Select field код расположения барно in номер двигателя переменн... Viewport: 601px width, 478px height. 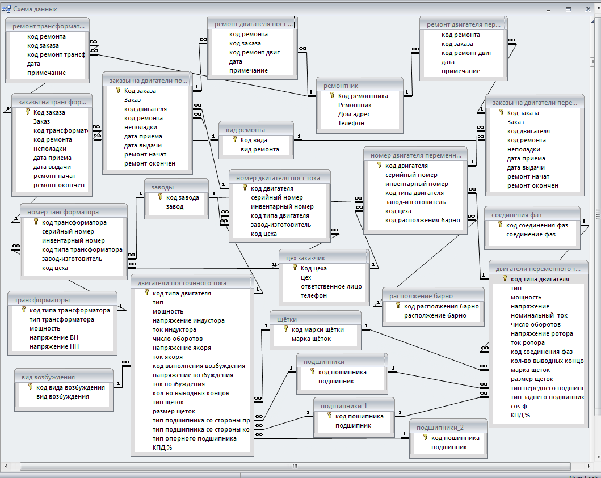(x=422, y=220)
